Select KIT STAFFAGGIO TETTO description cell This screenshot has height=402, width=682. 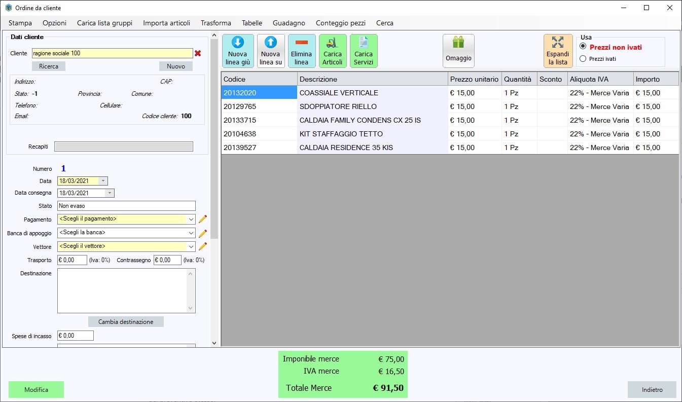pos(373,134)
